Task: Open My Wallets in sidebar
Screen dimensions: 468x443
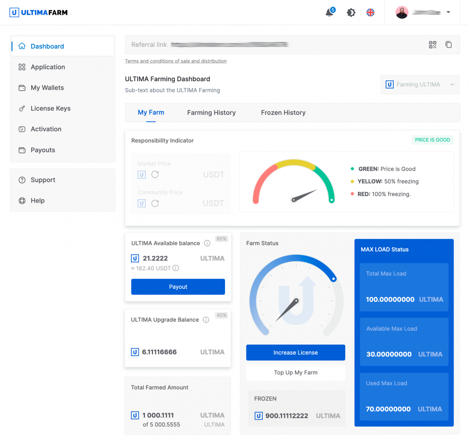Action: click(x=63, y=88)
